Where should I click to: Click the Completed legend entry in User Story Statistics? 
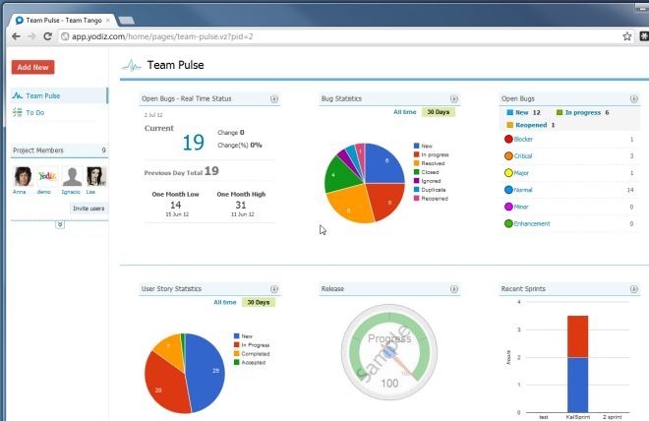[252, 354]
